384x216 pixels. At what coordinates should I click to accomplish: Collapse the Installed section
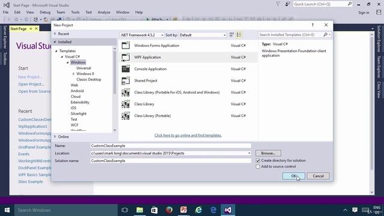(x=55, y=42)
